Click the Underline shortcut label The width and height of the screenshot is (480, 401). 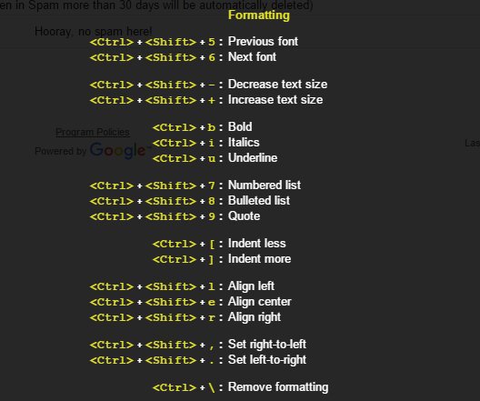coord(253,158)
